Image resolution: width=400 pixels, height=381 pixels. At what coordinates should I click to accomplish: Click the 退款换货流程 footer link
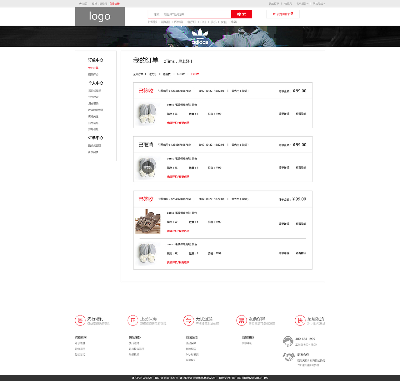[137, 349]
